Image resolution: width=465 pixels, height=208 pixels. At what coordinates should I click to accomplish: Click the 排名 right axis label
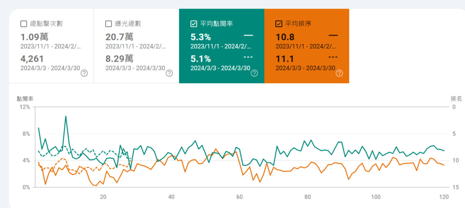point(456,99)
